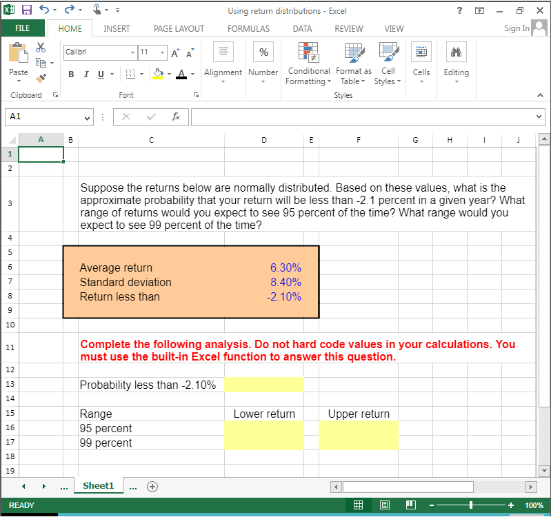Apply yellow fill color bucket
The height and width of the screenshot is (517, 551).
pyautogui.click(x=158, y=74)
